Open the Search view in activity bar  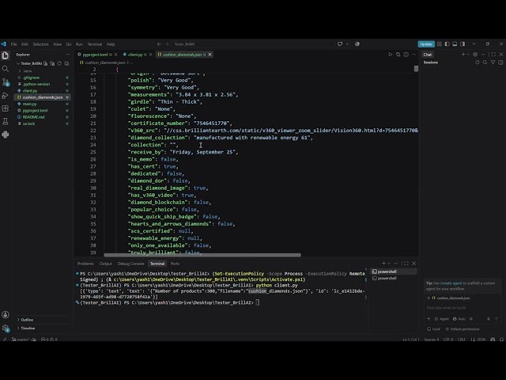click(6, 69)
